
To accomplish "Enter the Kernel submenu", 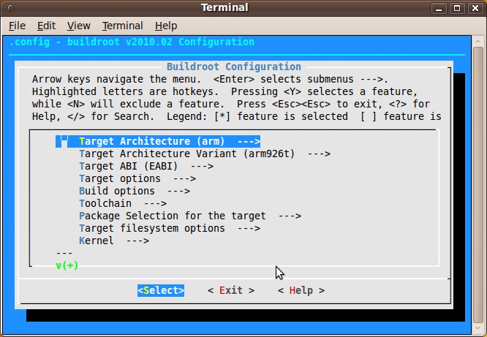I will point(113,241).
